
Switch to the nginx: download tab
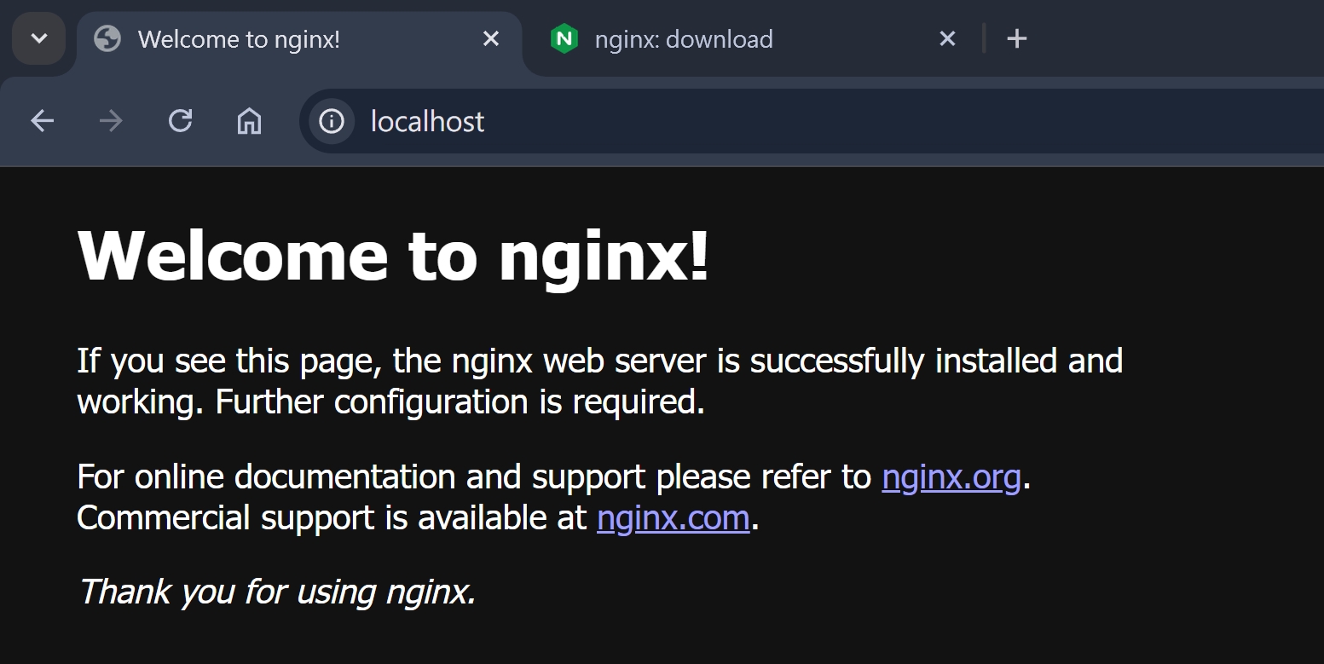coord(749,39)
